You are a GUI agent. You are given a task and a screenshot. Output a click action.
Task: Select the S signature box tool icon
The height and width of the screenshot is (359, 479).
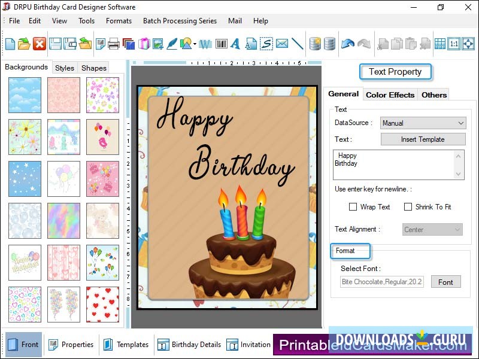click(x=266, y=44)
